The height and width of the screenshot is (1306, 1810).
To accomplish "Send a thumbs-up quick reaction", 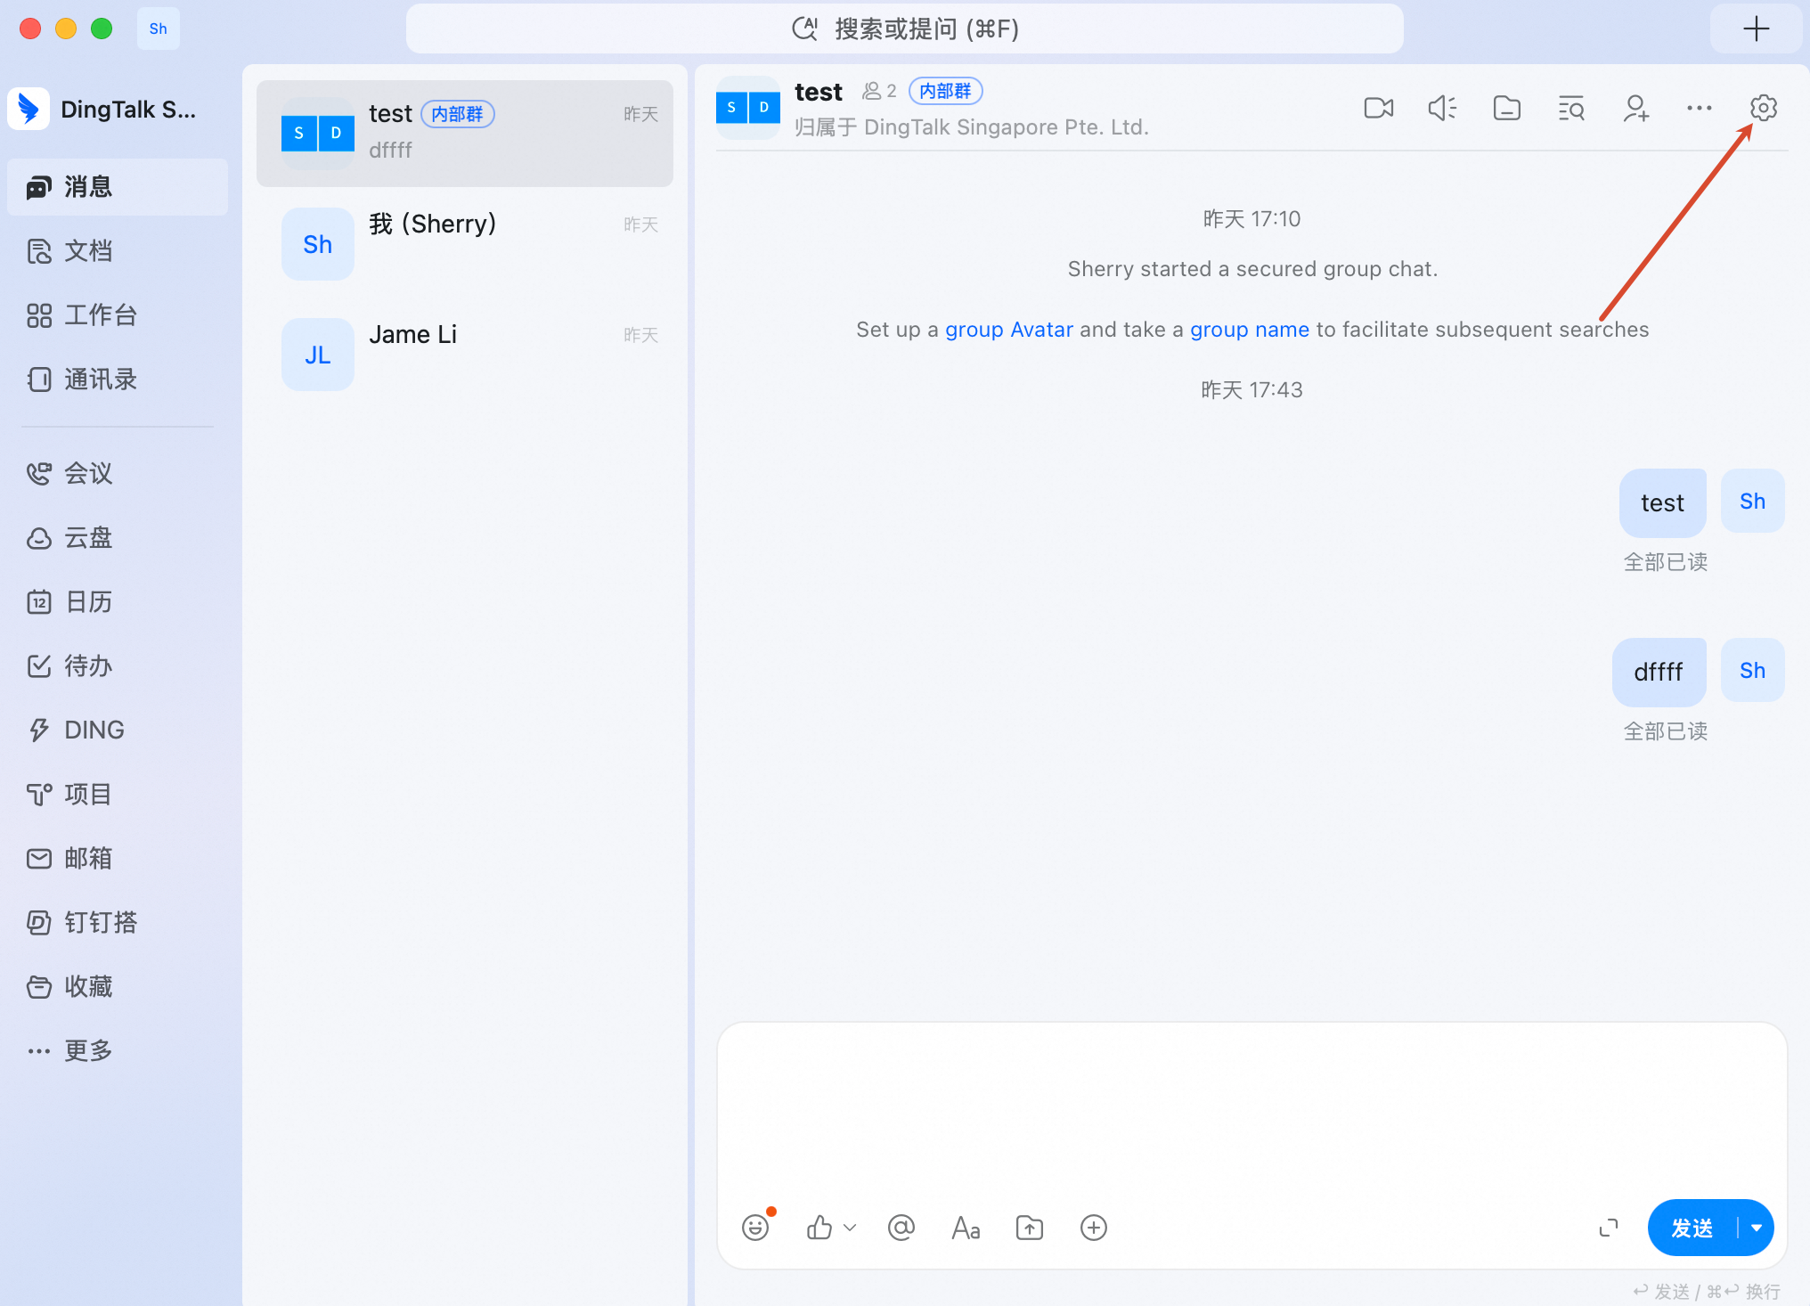I will click(819, 1228).
